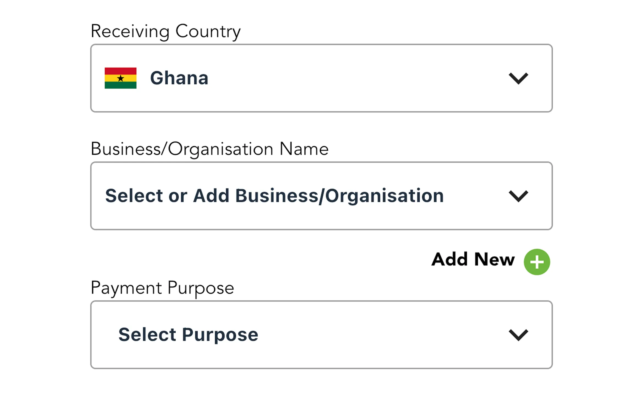Open the Receiving Country dropdown
Image resolution: width=642 pixels, height=393 pixels.
[321, 78]
